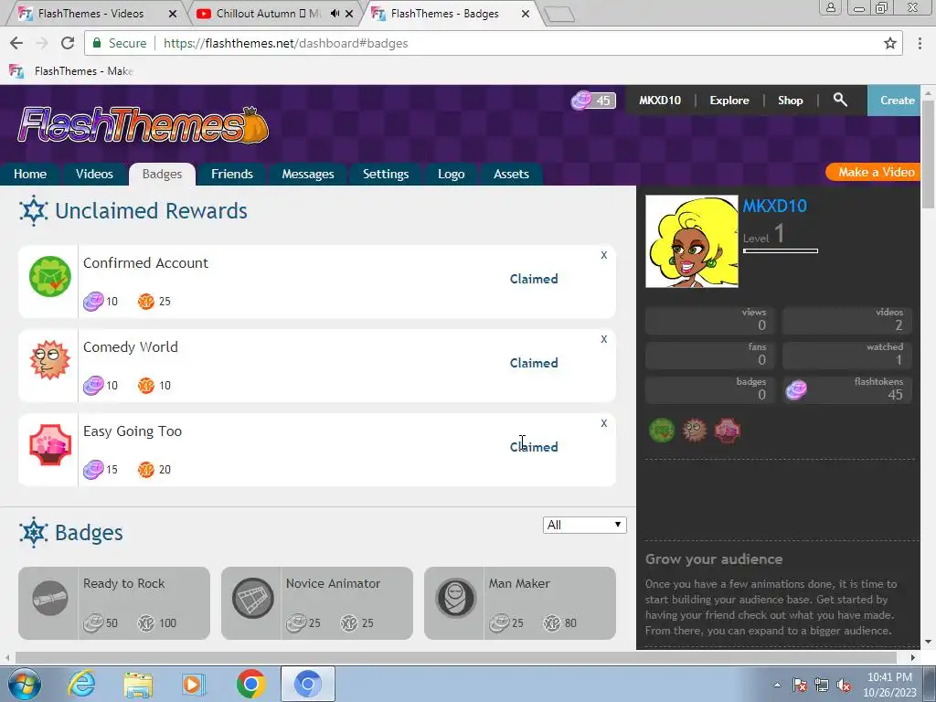Launch Internet Explorer from taskbar
Image resolution: width=936 pixels, height=702 pixels.
81,684
